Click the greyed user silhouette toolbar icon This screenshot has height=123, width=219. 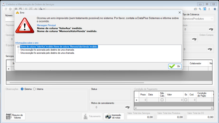209,9
